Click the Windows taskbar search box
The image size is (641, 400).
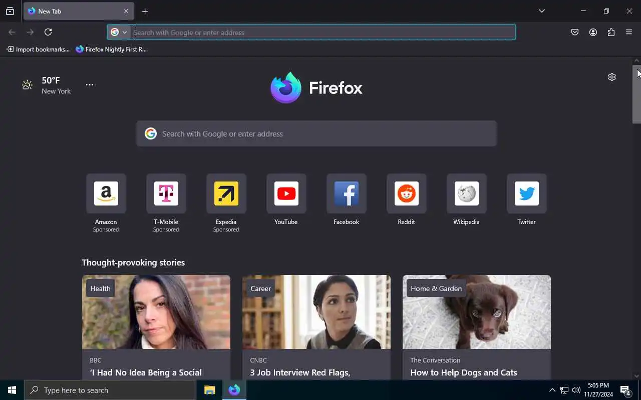pos(110,390)
